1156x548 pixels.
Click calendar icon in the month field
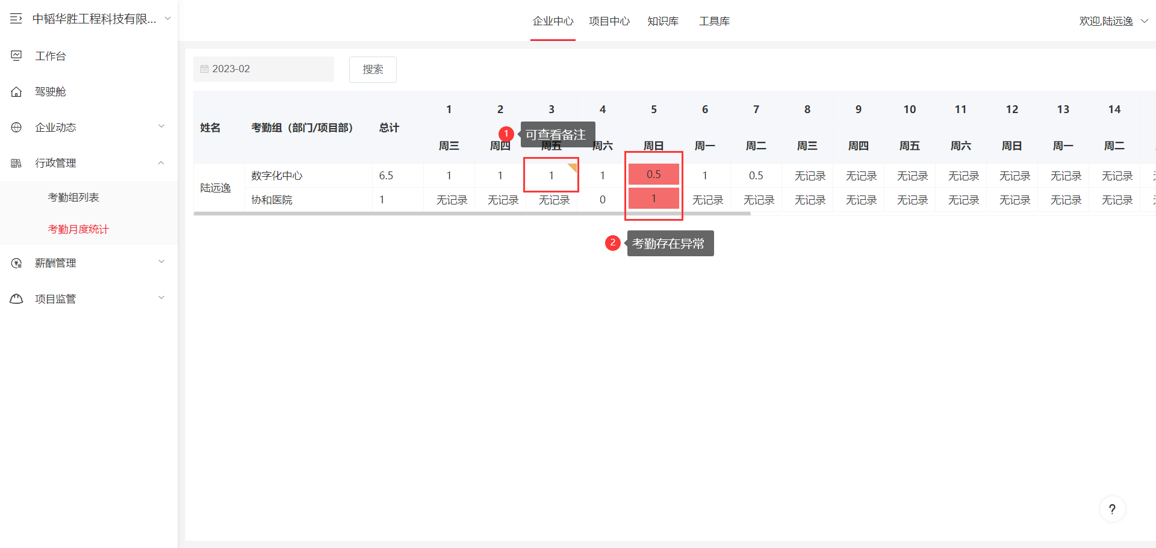click(x=204, y=69)
